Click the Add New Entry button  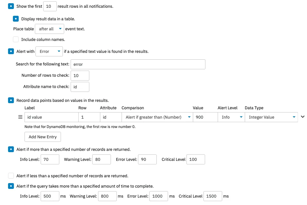coord(43,137)
